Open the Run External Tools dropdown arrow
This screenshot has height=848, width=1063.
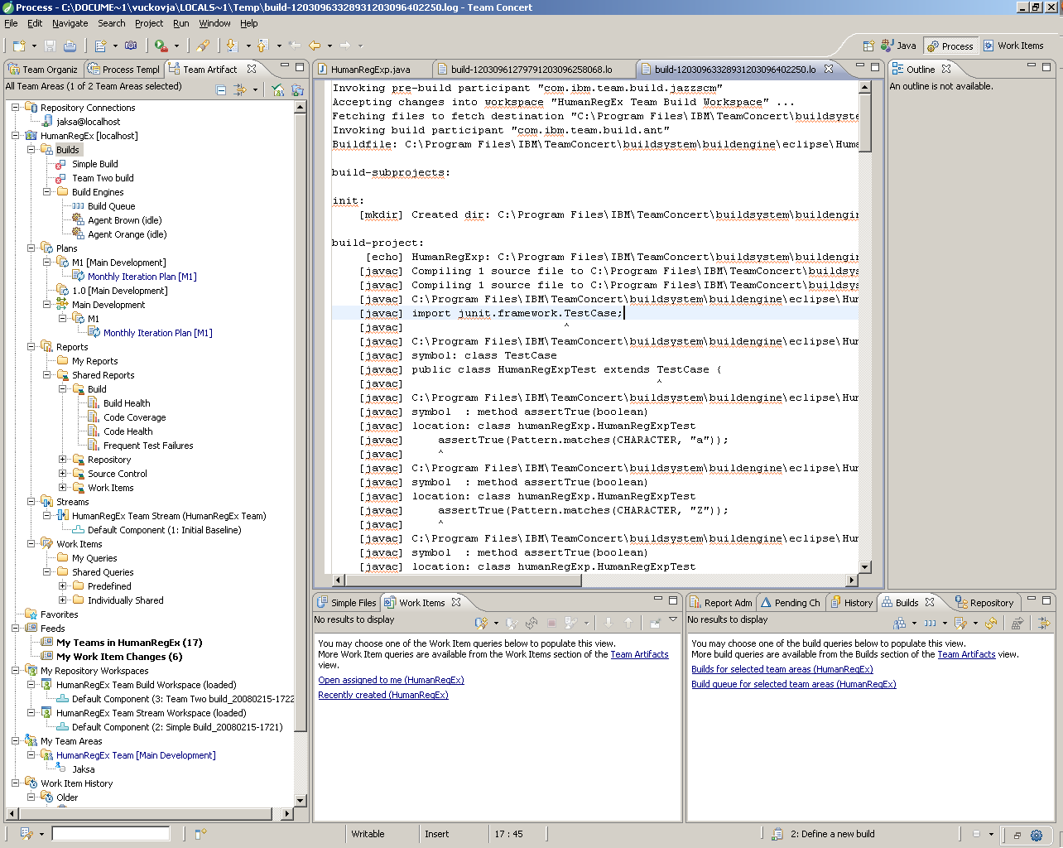pos(176,46)
